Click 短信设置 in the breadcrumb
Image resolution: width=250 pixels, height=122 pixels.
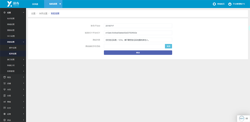pos(55,13)
